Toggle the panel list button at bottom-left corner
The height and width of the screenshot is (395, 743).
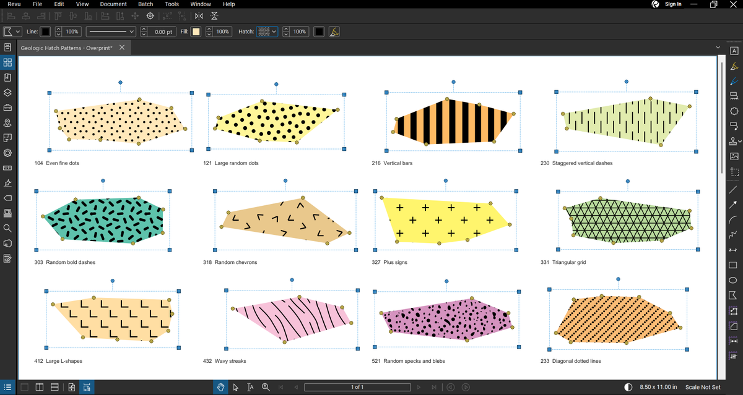pyautogui.click(x=7, y=387)
